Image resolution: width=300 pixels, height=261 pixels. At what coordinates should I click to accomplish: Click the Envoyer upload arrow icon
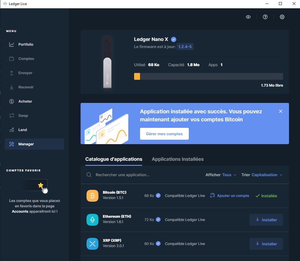point(12,73)
